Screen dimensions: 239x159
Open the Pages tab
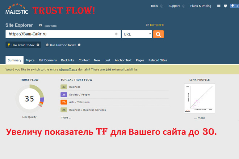pos(140,60)
